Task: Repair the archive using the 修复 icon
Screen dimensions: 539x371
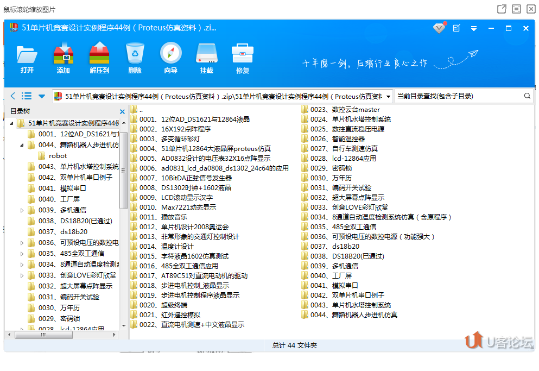Action: pyautogui.click(x=242, y=58)
